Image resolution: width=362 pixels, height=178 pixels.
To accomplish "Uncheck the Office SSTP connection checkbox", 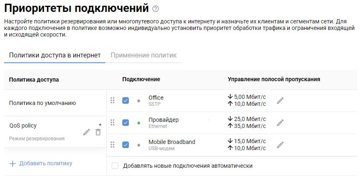I will pyautogui.click(x=126, y=100).
